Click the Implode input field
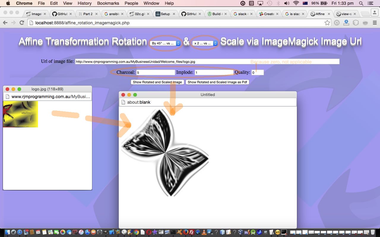The image size is (380, 237). pos(214,72)
